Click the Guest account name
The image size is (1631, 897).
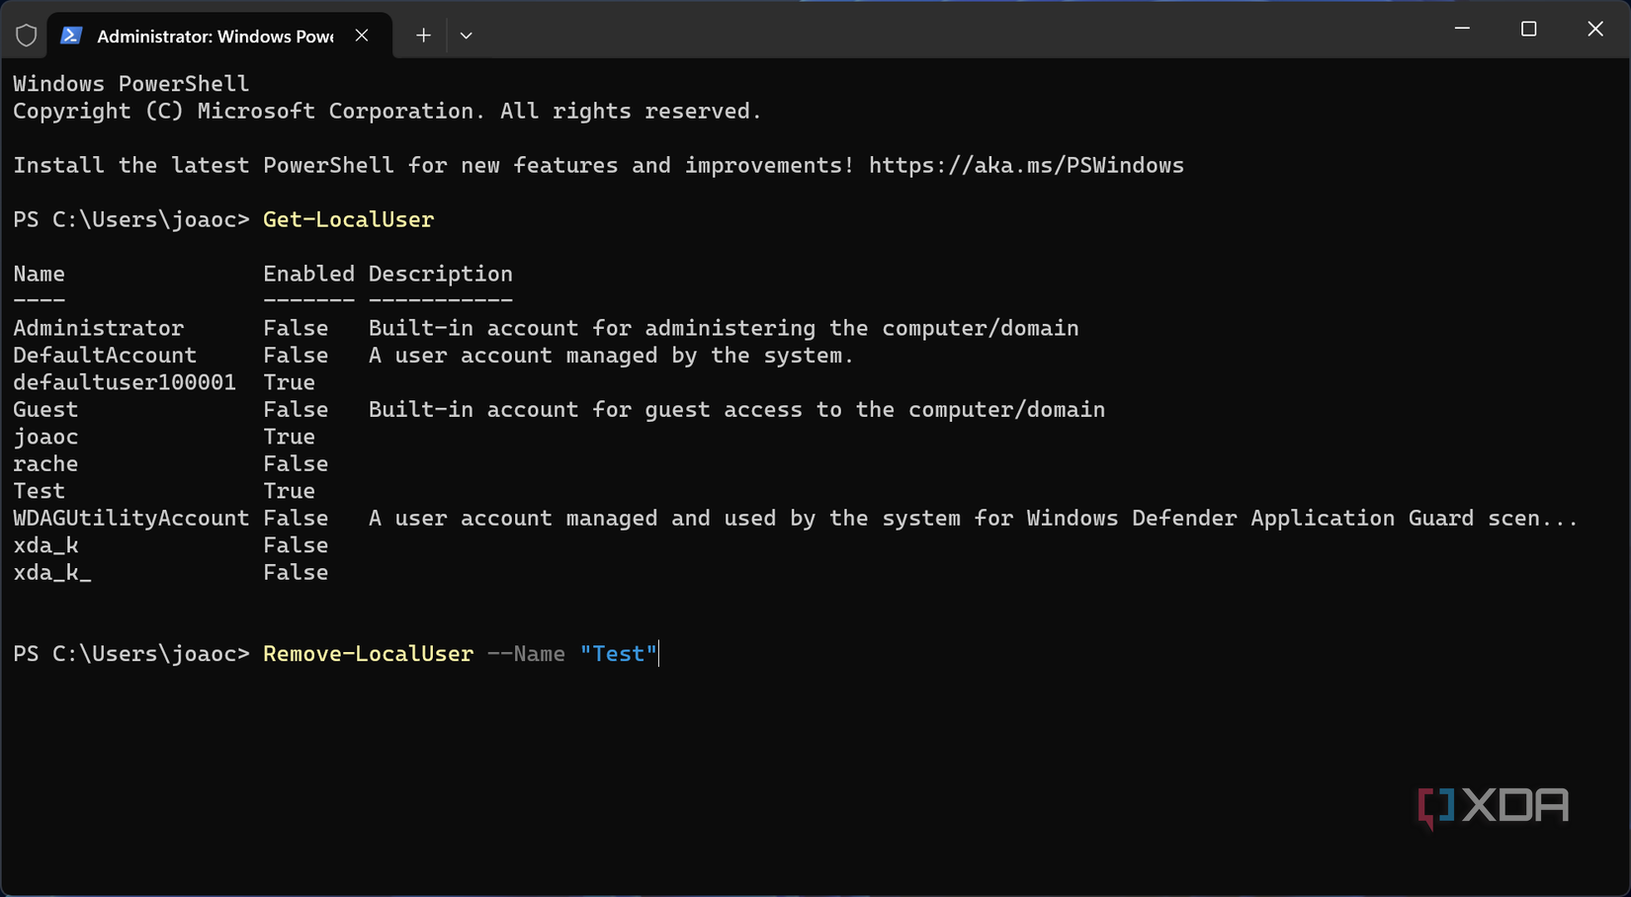[x=45, y=410]
